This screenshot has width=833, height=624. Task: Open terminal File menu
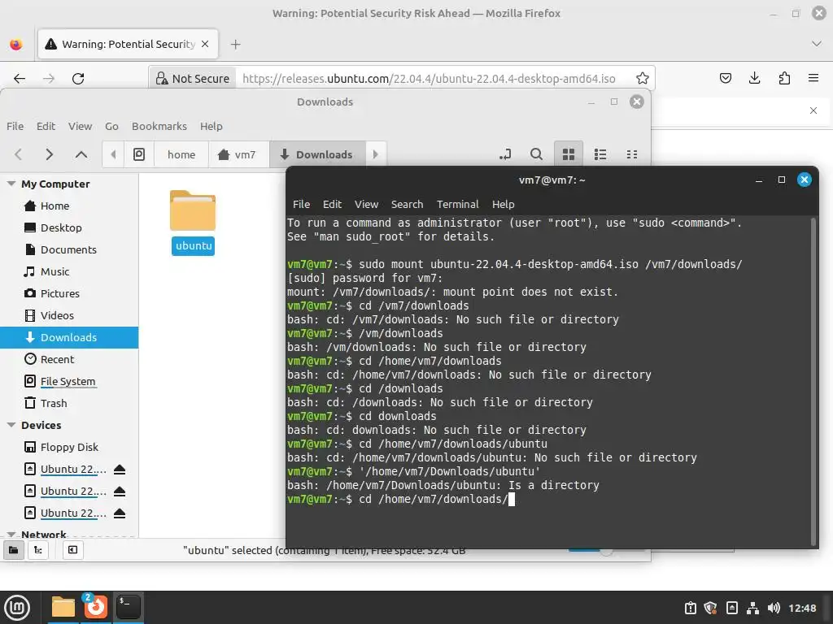pyautogui.click(x=301, y=204)
